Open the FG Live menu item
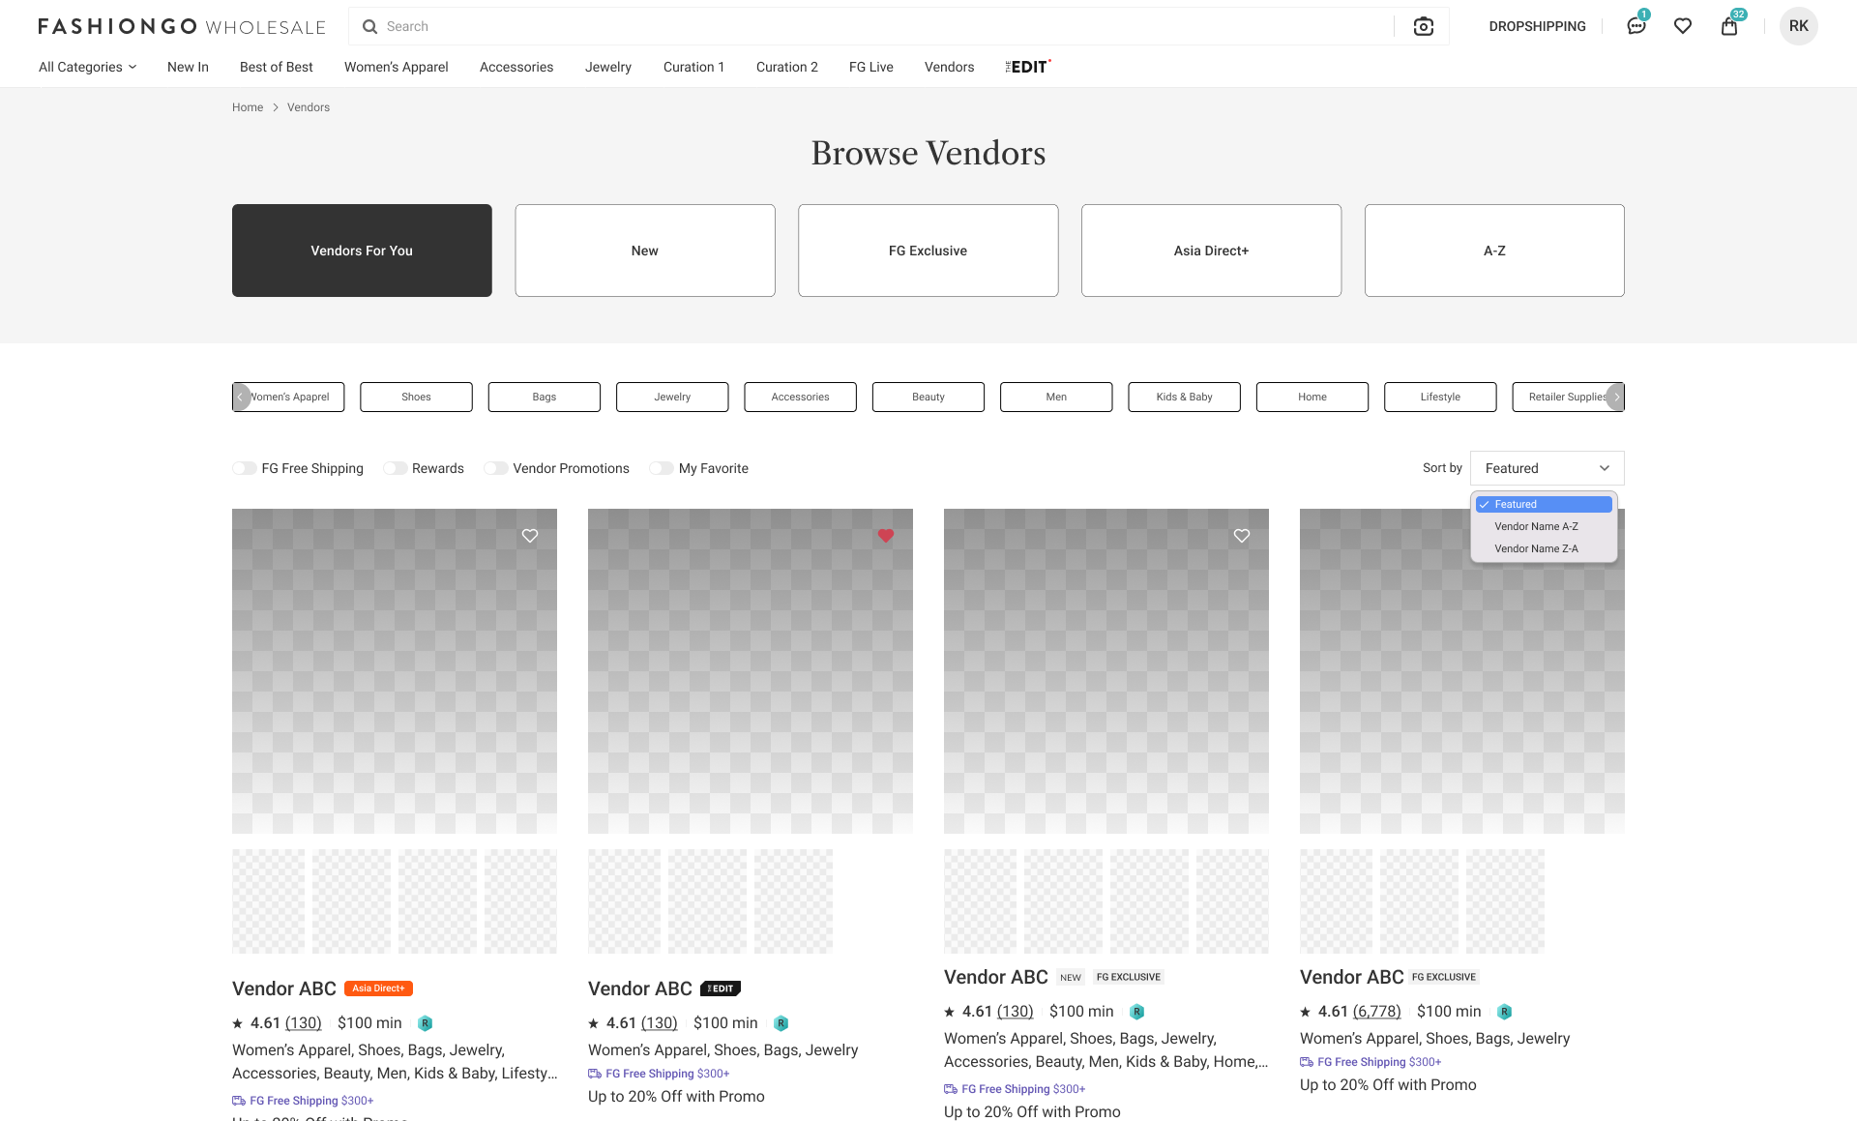Screen dimensions: 1857x1121 tap(870, 67)
